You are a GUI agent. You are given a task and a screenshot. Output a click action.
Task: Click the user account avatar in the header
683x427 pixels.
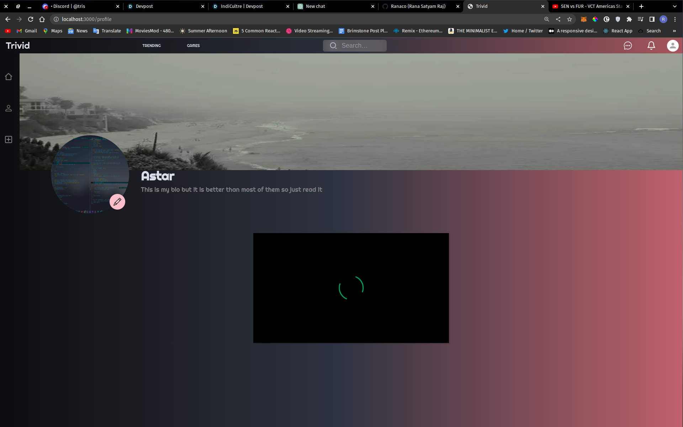click(672, 46)
